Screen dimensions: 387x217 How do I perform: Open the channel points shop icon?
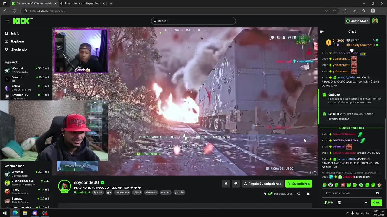pyautogui.click(x=339, y=203)
